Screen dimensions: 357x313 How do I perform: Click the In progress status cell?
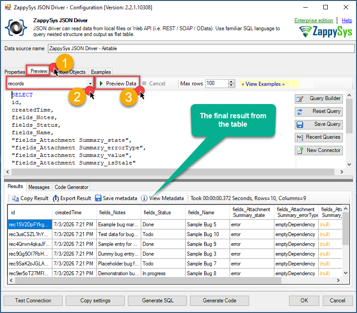[x=163, y=273]
